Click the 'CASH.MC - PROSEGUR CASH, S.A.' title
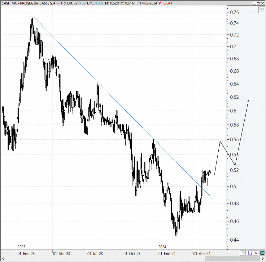266x262 pixels. click(x=29, y=3)
